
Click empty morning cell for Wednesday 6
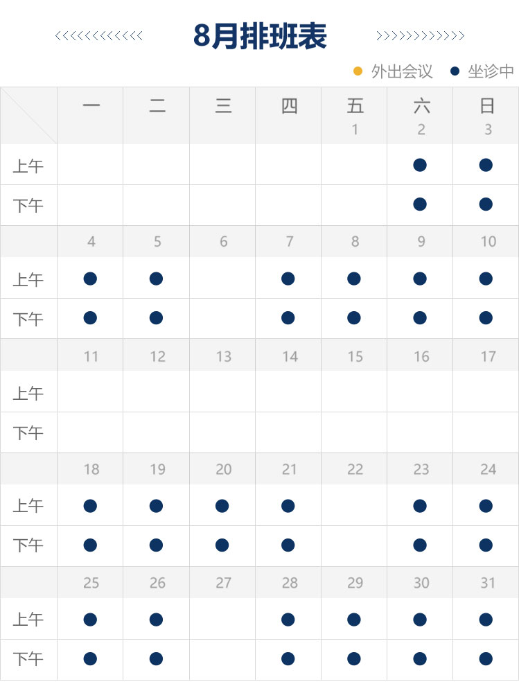pos(222,278)
